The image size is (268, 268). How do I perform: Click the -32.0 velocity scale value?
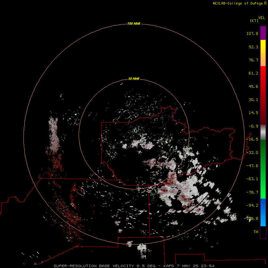[252, 153]
